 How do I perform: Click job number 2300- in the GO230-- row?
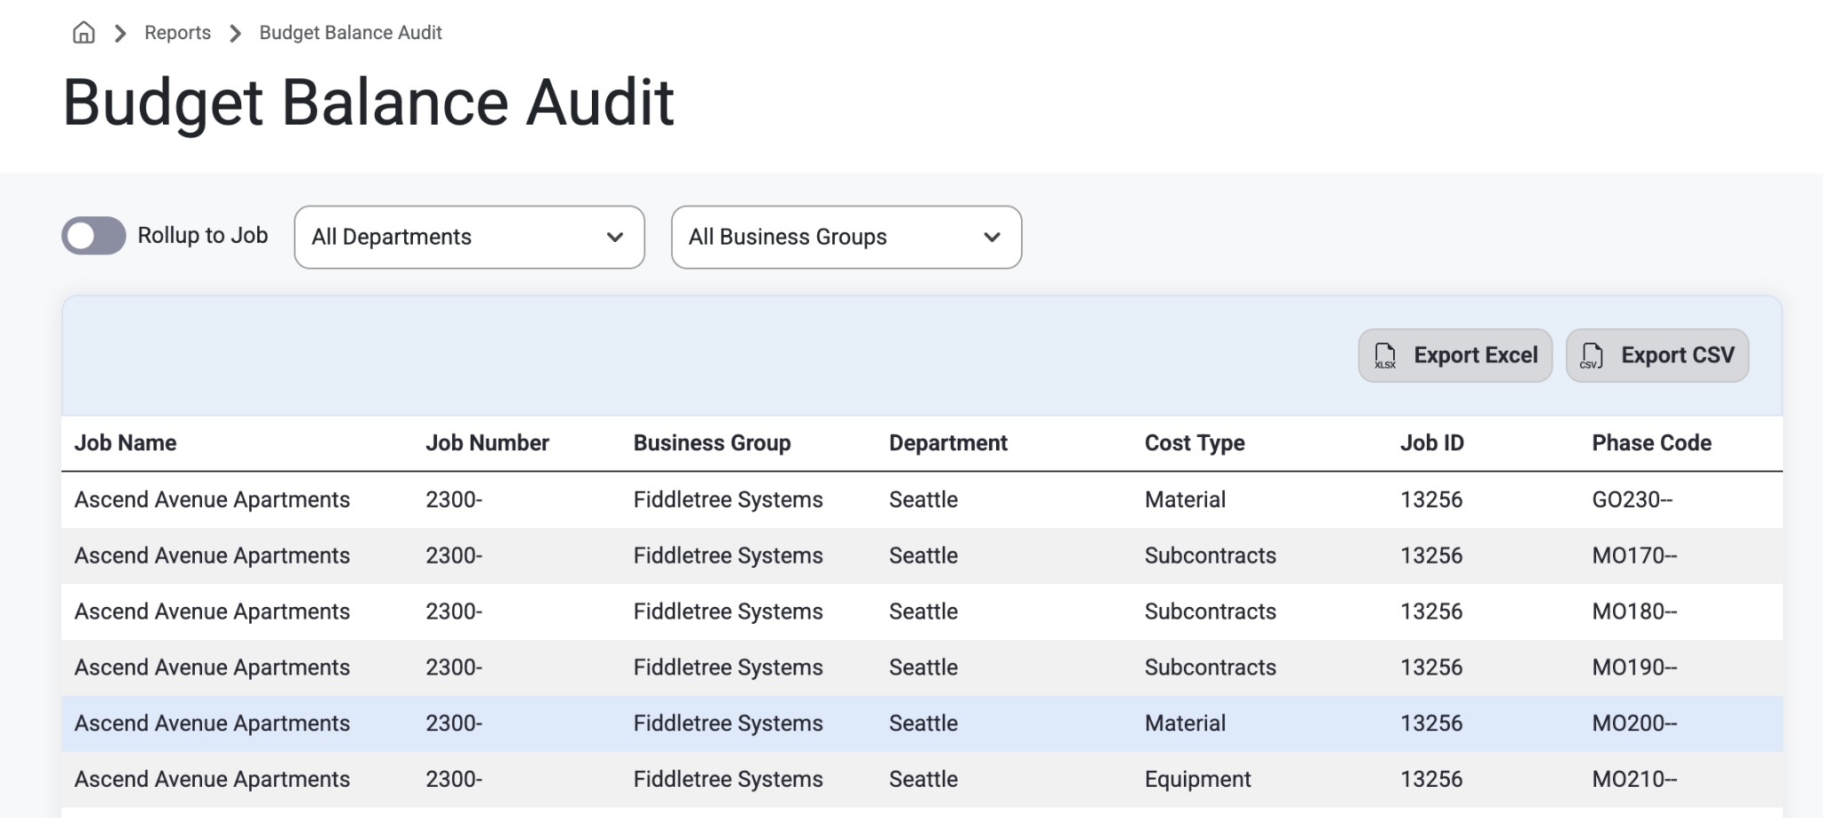click(x=454, y=499)
